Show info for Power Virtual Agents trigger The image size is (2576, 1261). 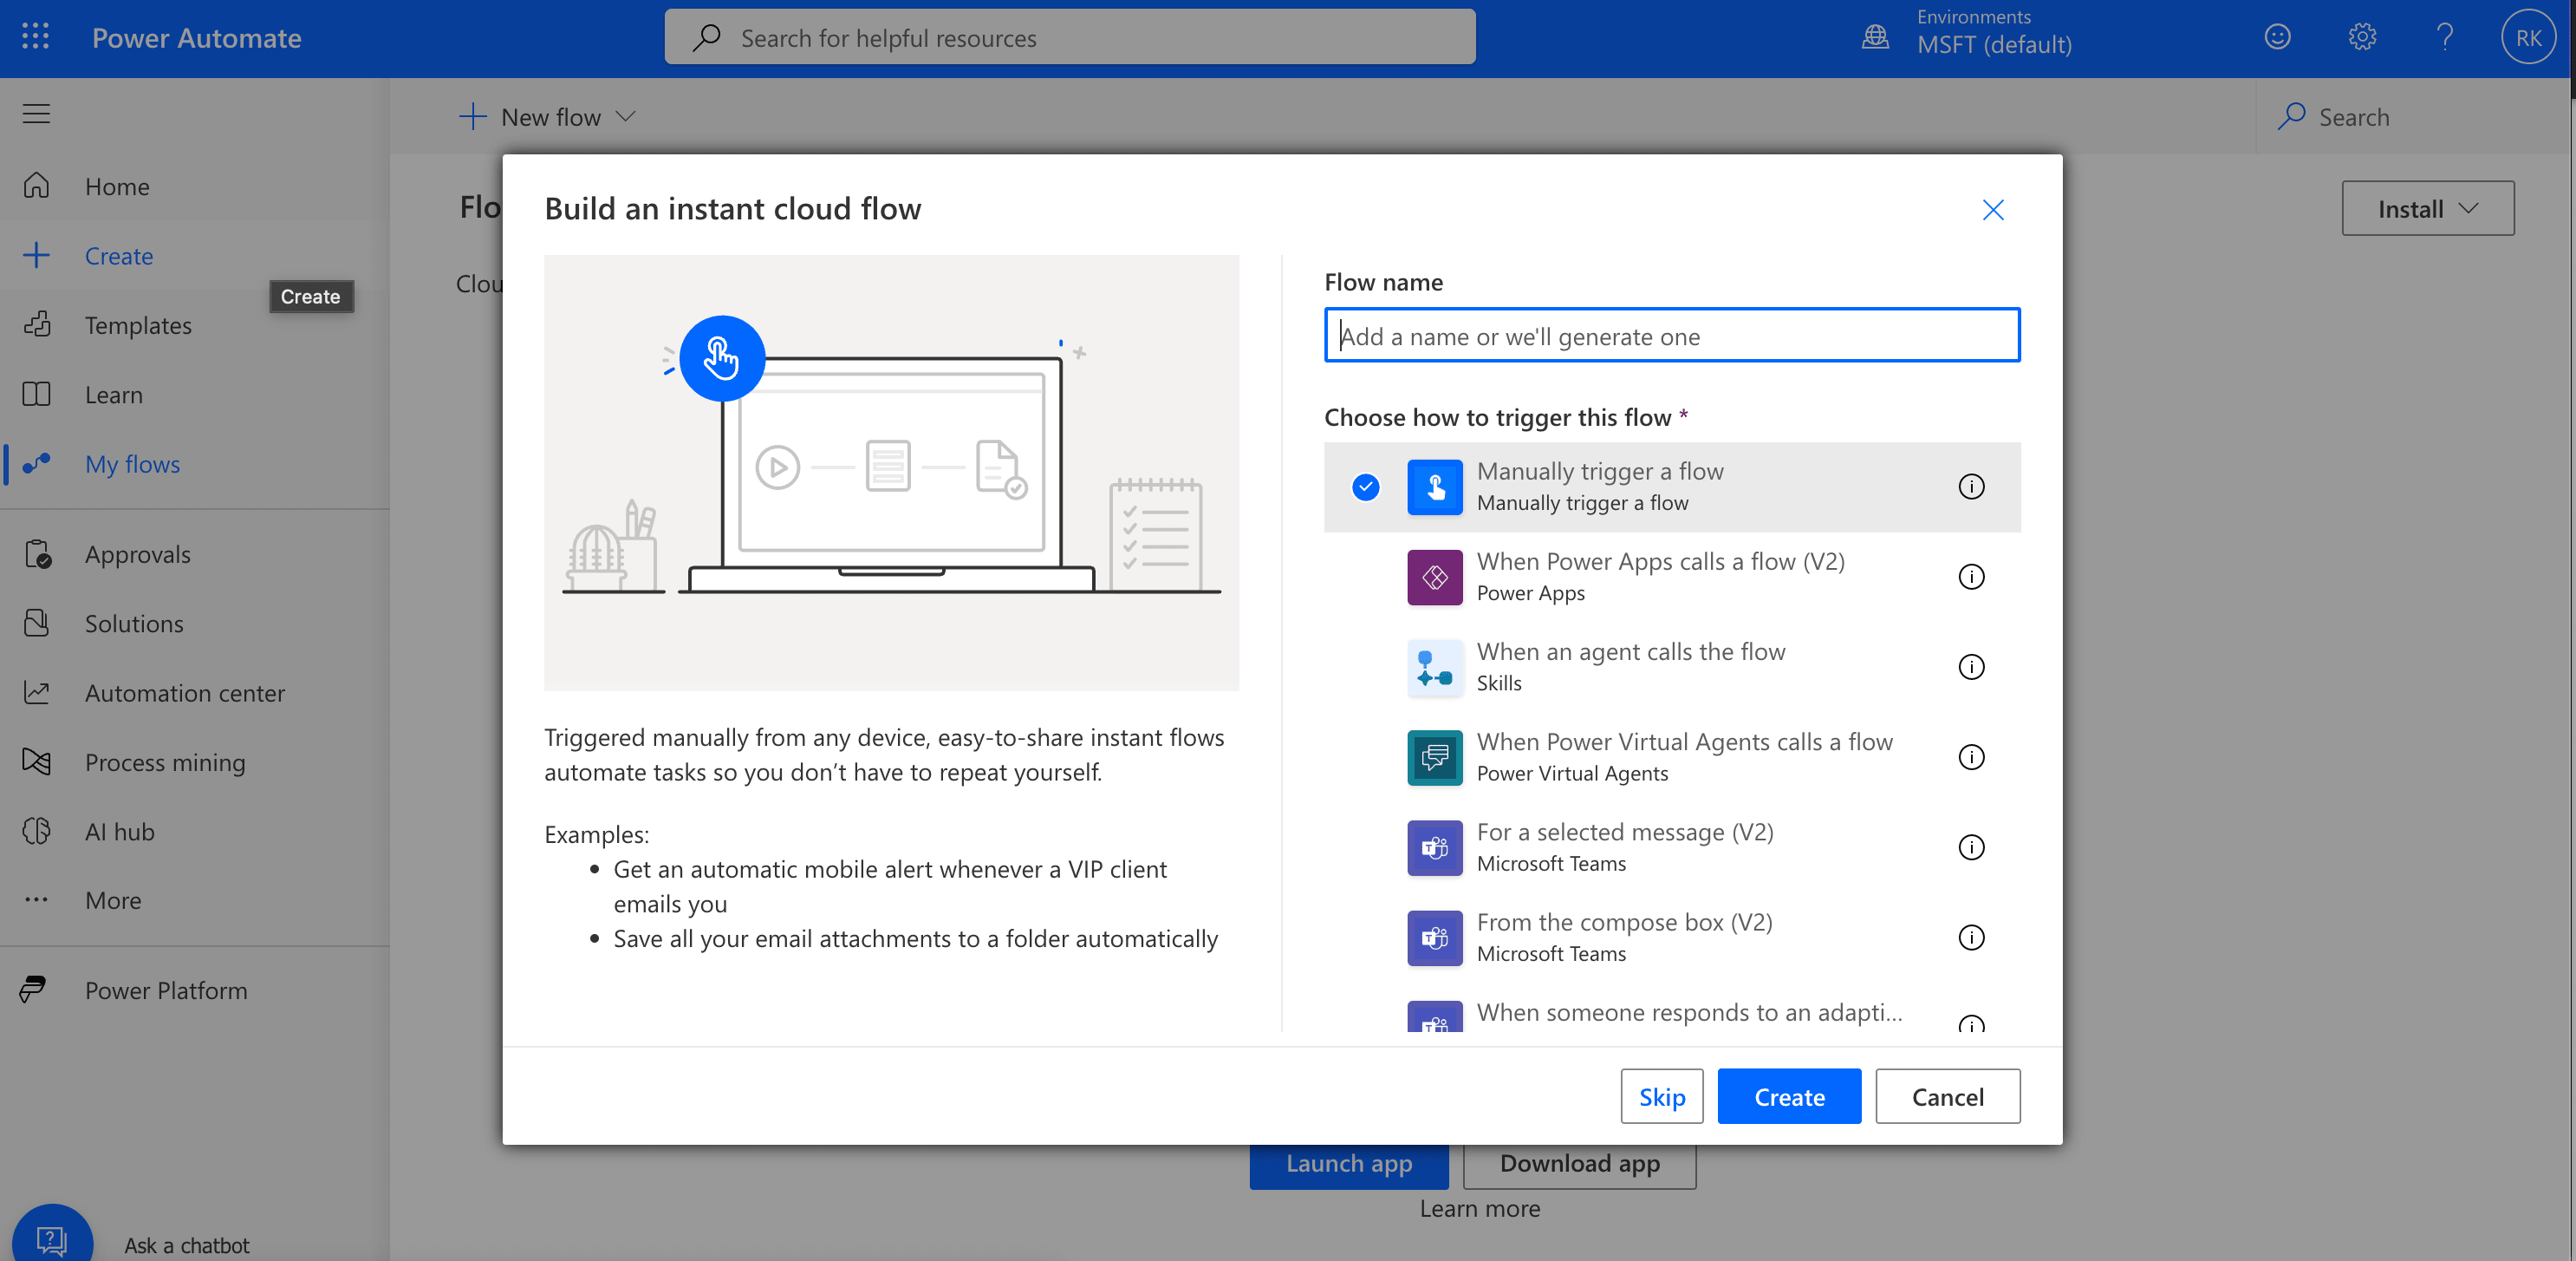(1971, 756)
